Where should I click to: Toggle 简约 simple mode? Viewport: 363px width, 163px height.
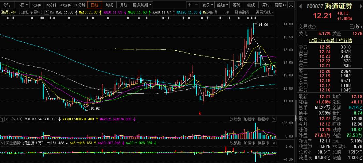[266, 5]
